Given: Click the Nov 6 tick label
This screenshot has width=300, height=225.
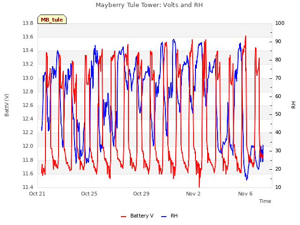Looking at the screenshot, I should pyautogui.click(x=245, y=194).
